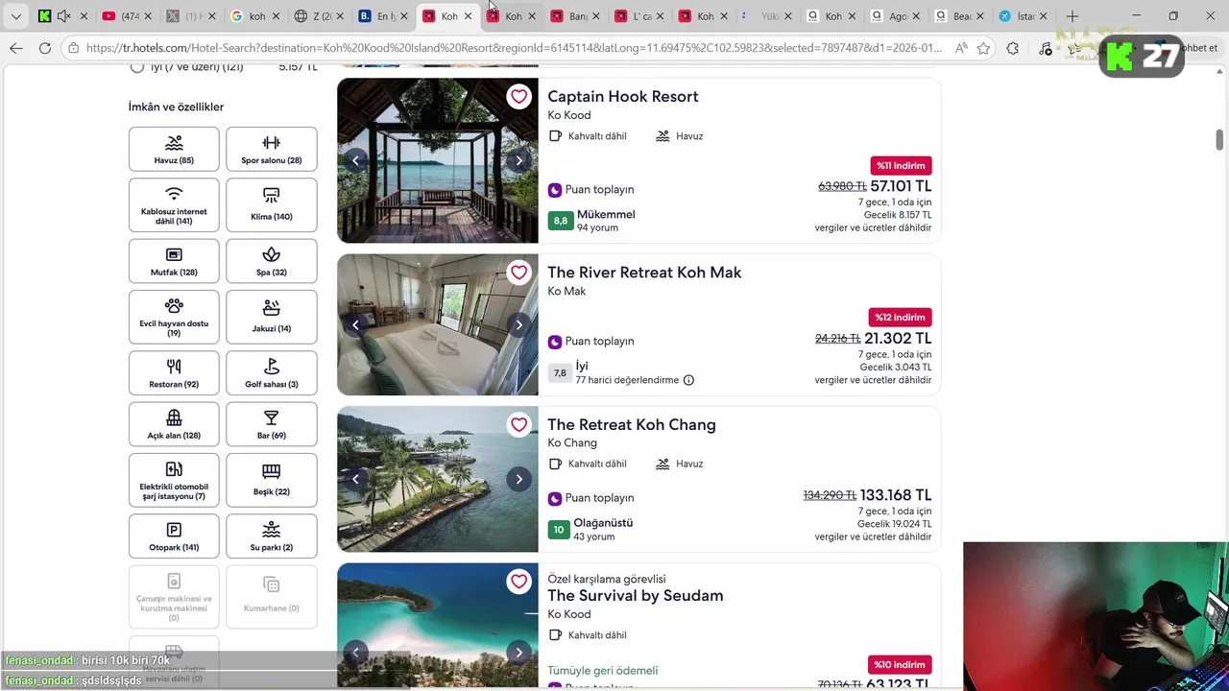The height and width of the screenshot is (691, 1229).
Task: Open info icon beside 77 harici değerlendirme
Action: click(688, 380)
